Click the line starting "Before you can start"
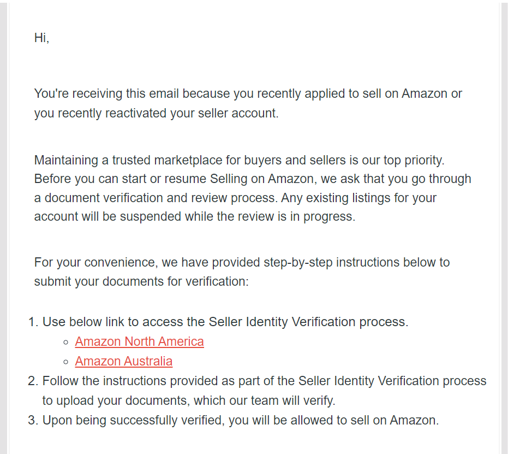 click(253, 179)
